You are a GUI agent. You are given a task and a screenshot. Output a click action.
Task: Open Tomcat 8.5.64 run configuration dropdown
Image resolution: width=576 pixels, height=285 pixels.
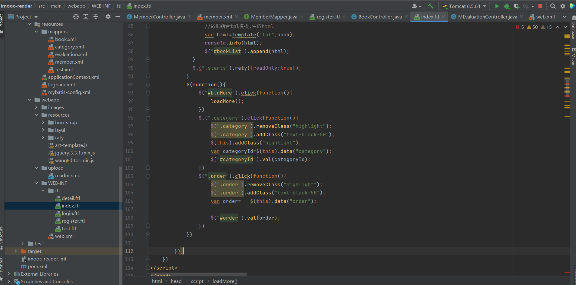click(x=464, y=6)
